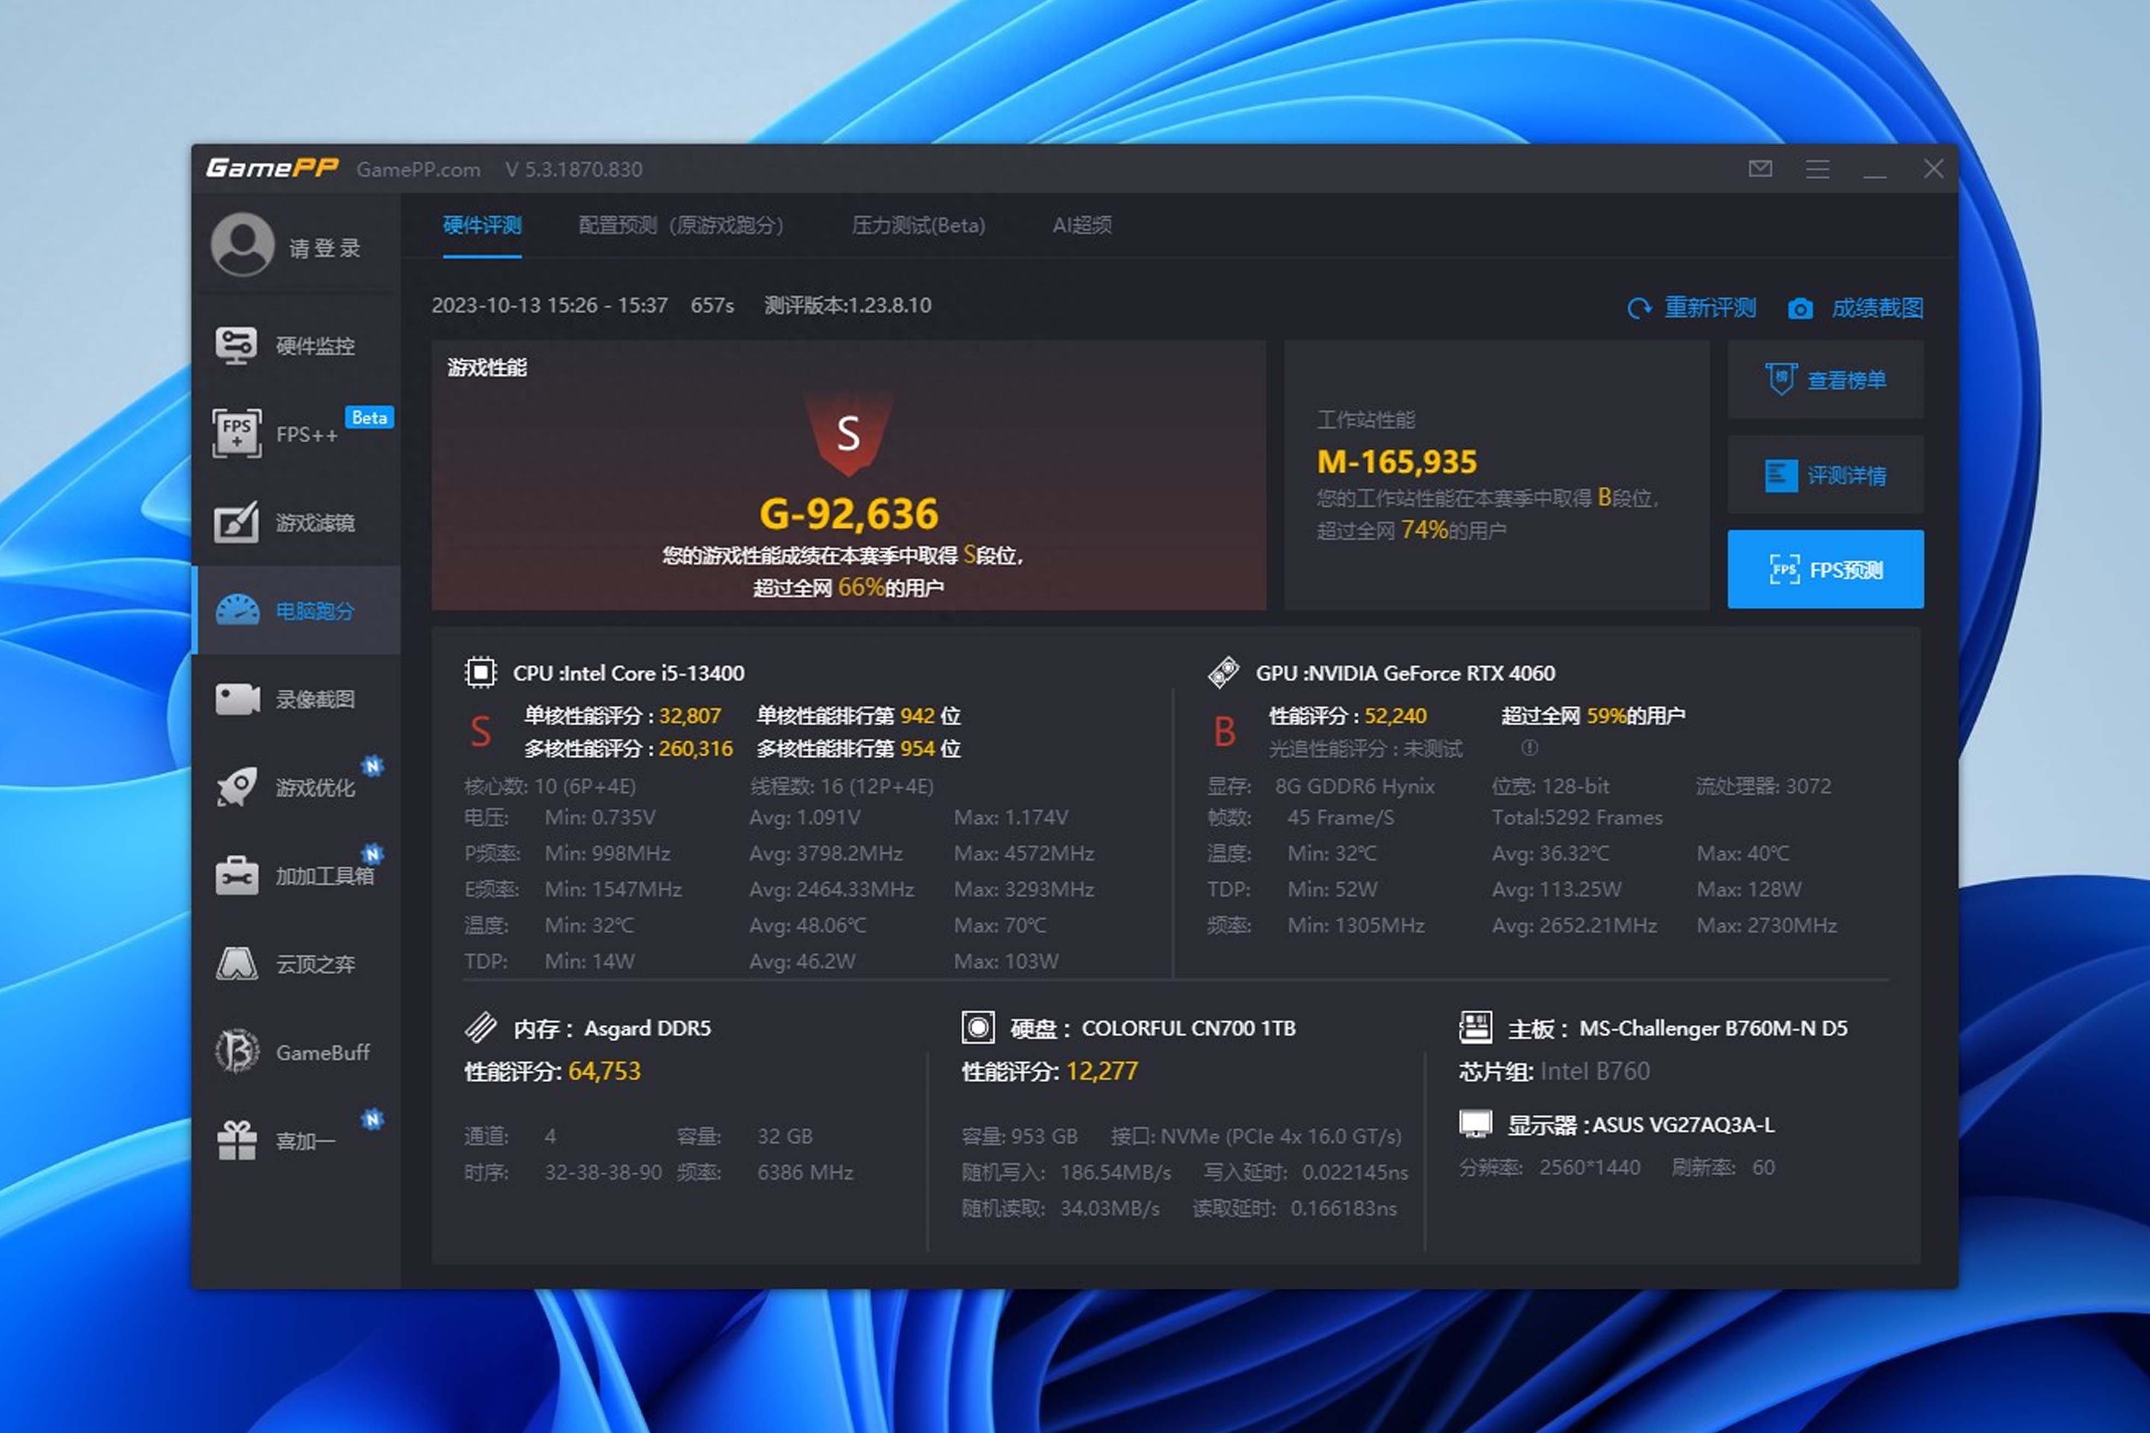Switch to 压力测试(Beta) tab
The image size is (2150, 1433).
[919, 225]
